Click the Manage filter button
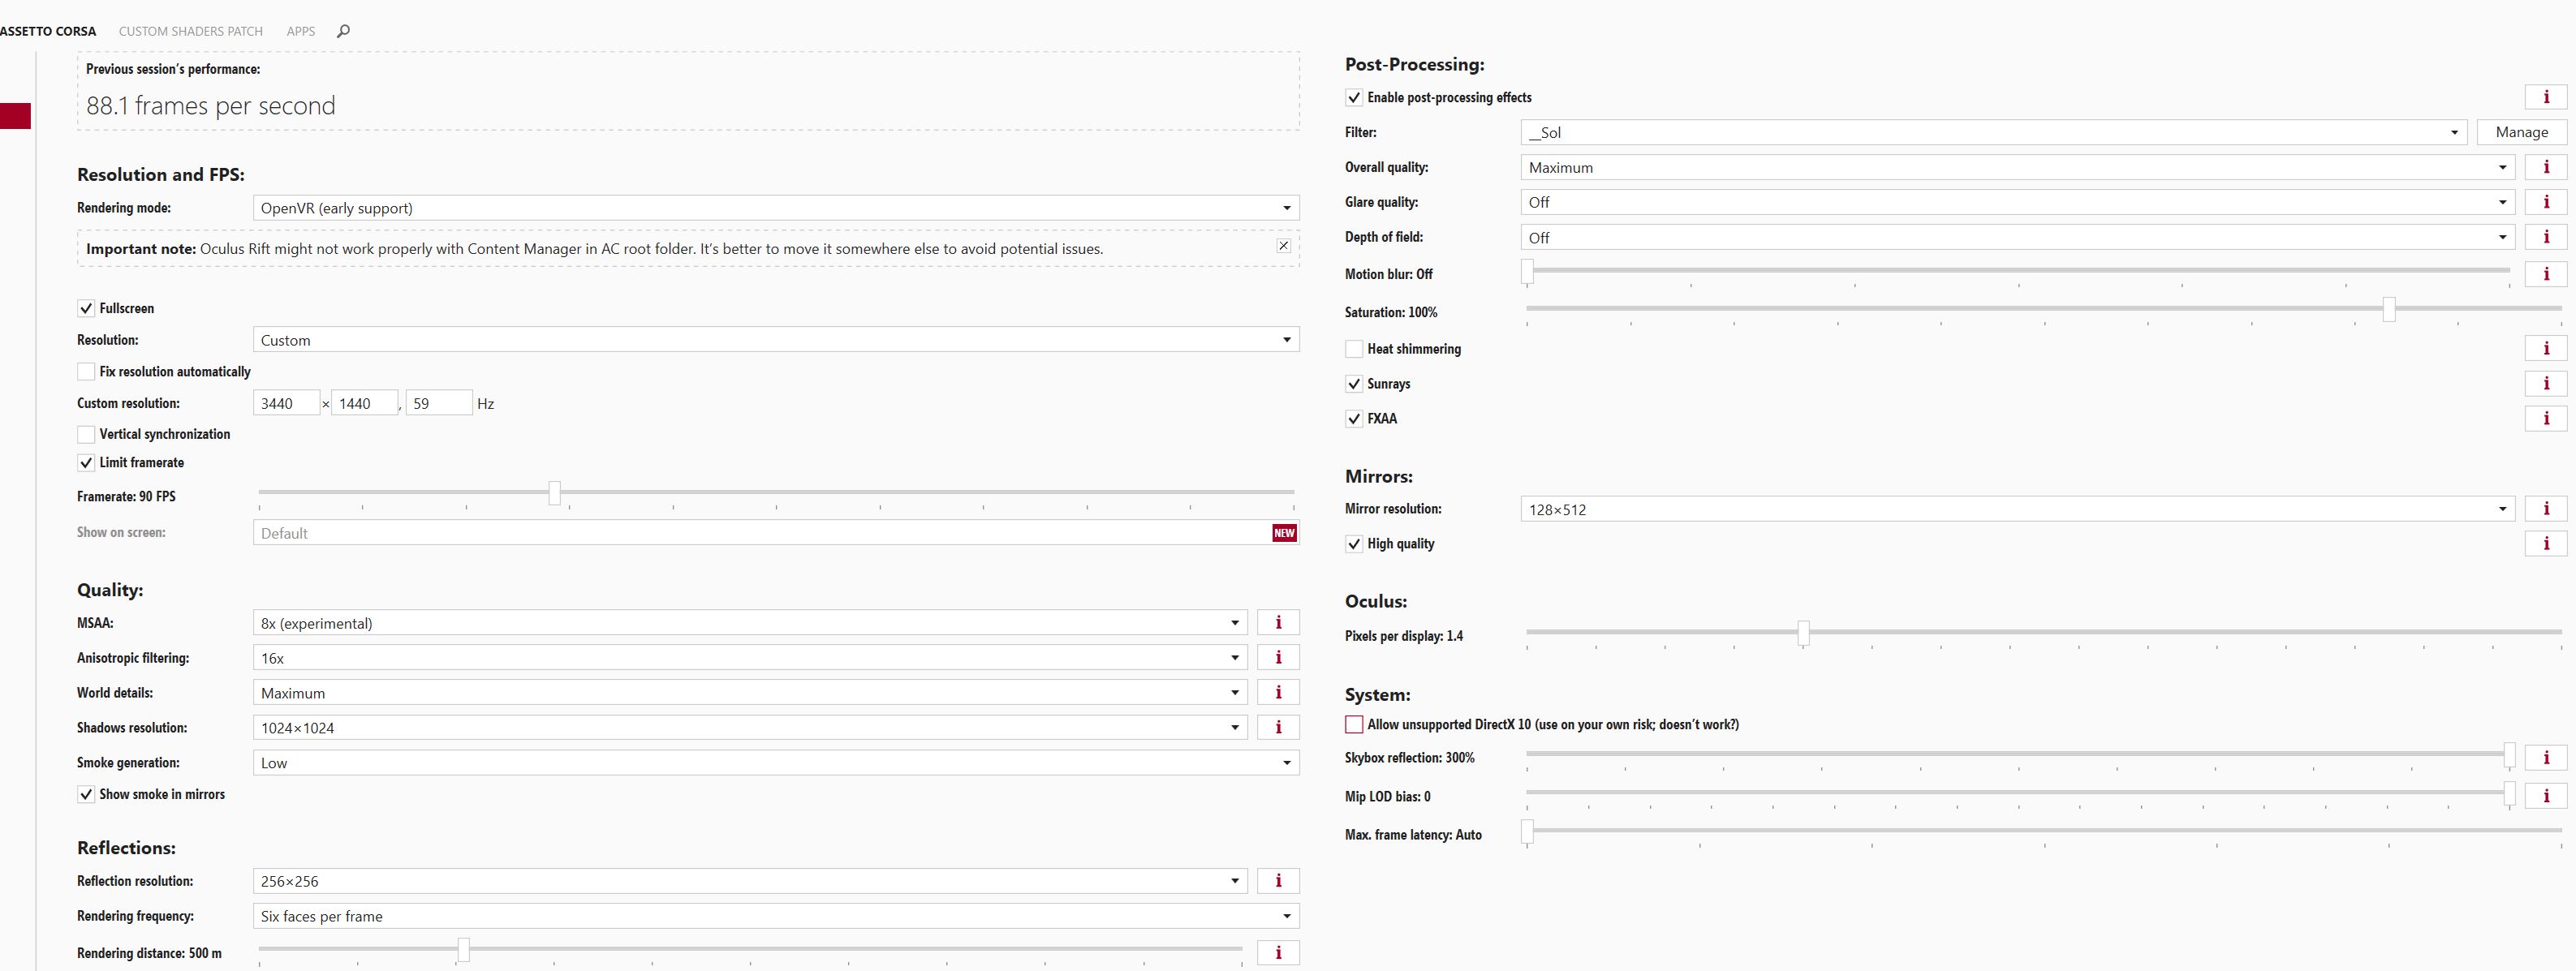The width and height of the screenshot is (2576, 971). tap(2521, 132)
